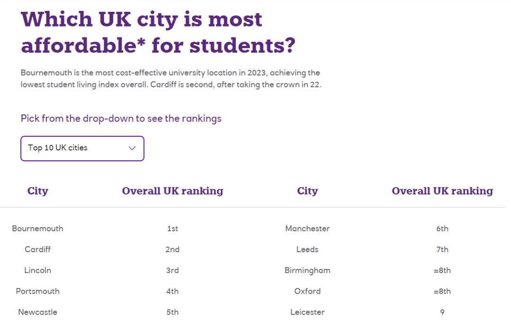511x333 pixels.
Task: Click the chevron arrow in the rankings drop-down
Action: 132,149
